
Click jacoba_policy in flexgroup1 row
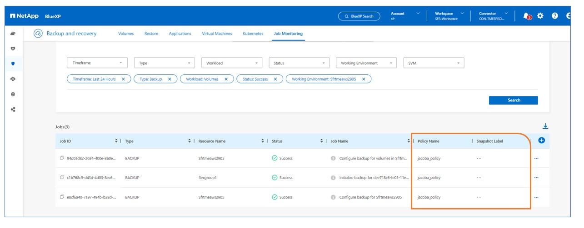429,178
